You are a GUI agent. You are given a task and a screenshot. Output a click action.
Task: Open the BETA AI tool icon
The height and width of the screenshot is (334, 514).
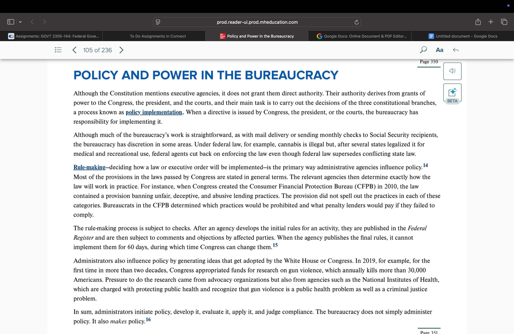pyautogui.click(x=452, y=91)
